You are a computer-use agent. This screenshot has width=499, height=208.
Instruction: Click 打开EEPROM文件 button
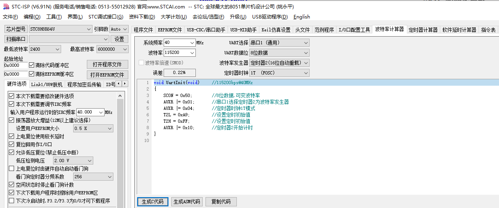coord(107,75)
